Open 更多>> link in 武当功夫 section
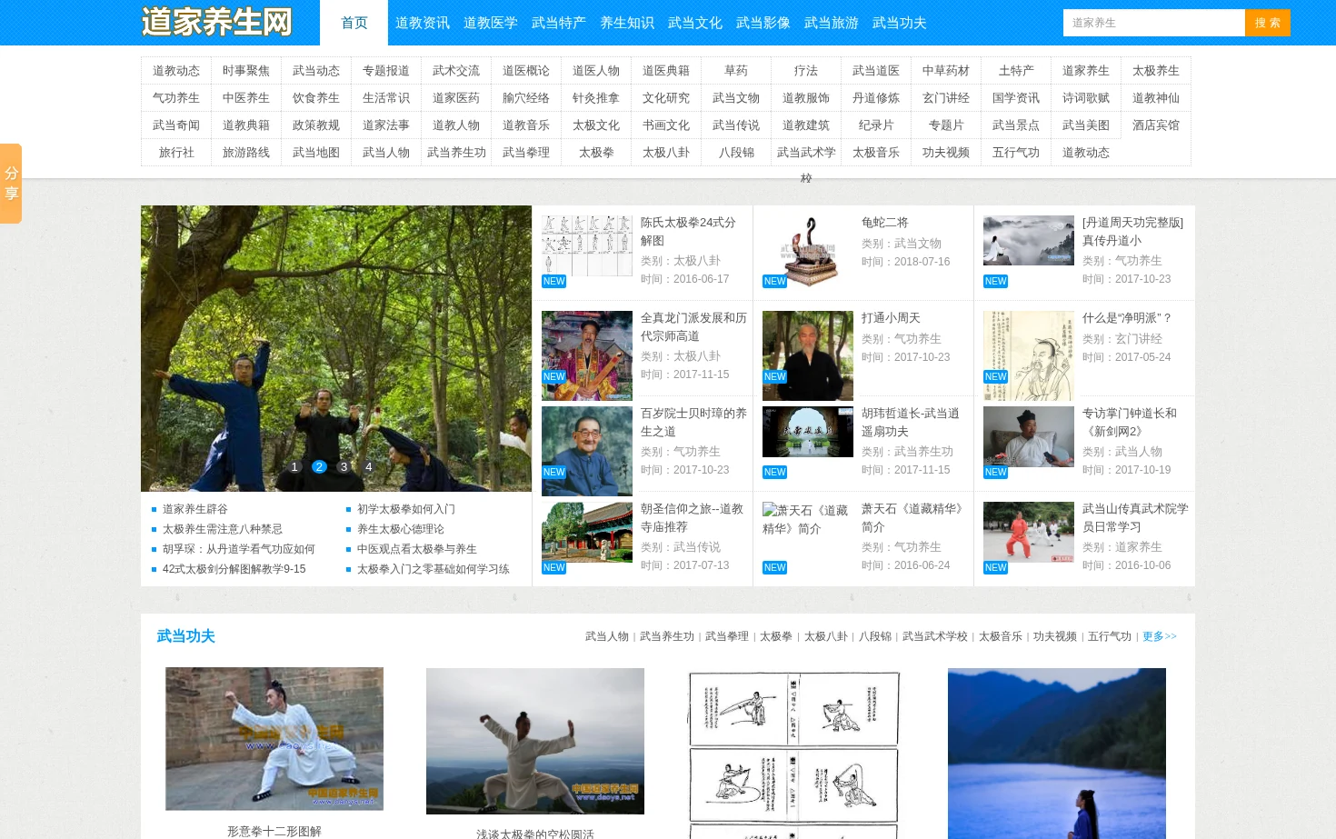The height and width of the screenshot is (839, 1336). point(1160,636)
